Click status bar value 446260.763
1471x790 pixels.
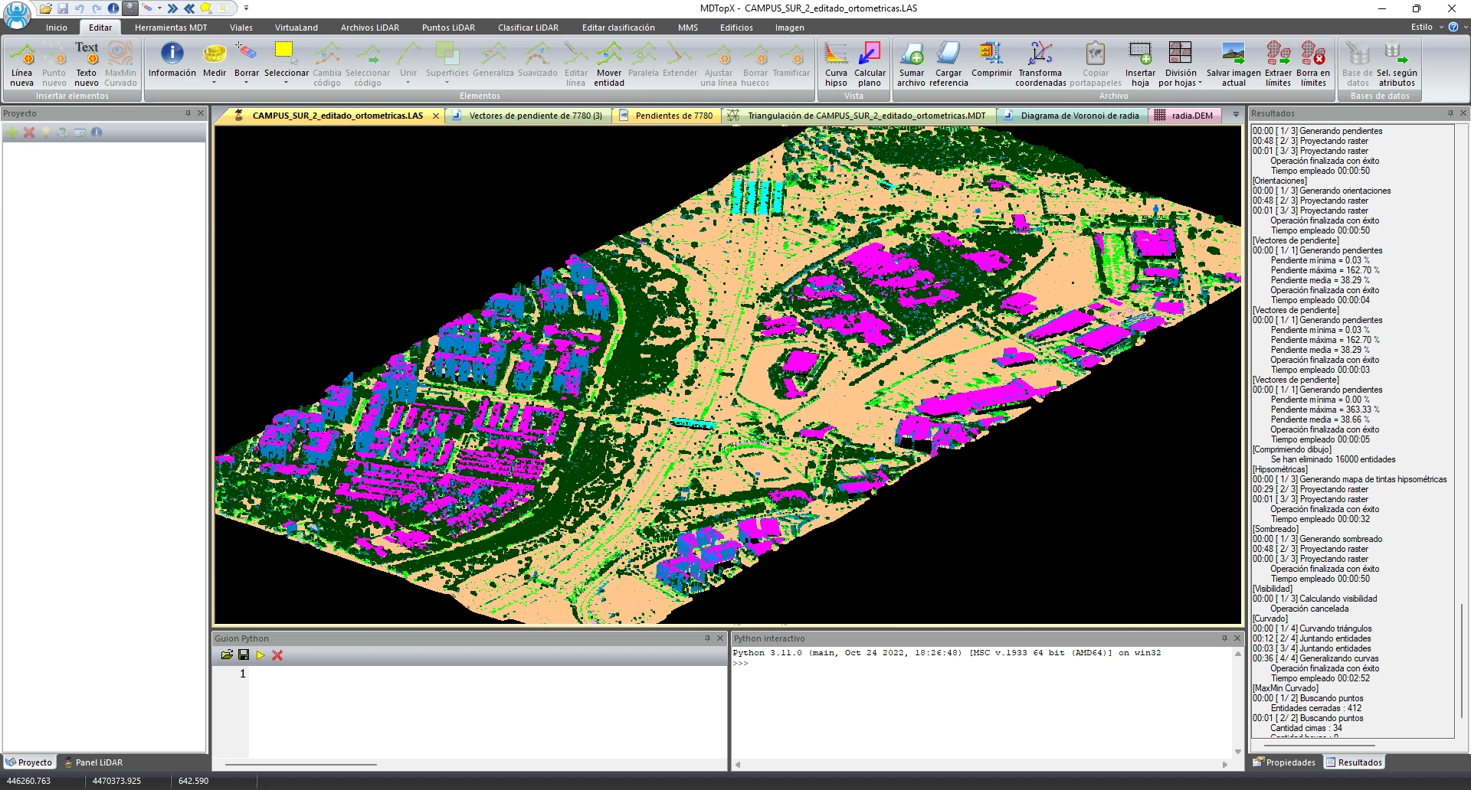[x=28, y=781]
